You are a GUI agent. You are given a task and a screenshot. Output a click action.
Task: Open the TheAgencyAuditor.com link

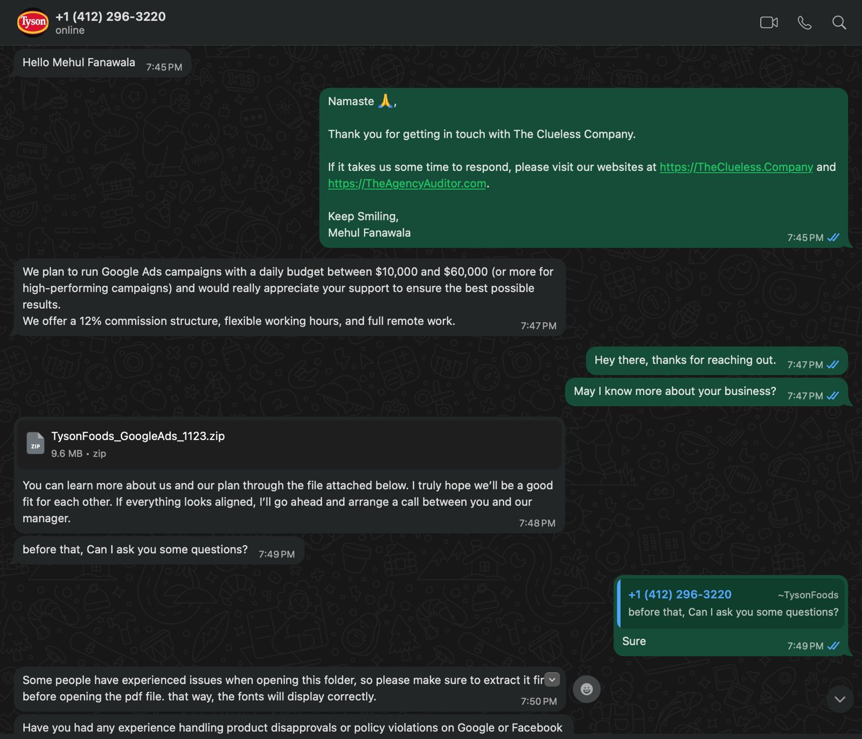(407, 184)
